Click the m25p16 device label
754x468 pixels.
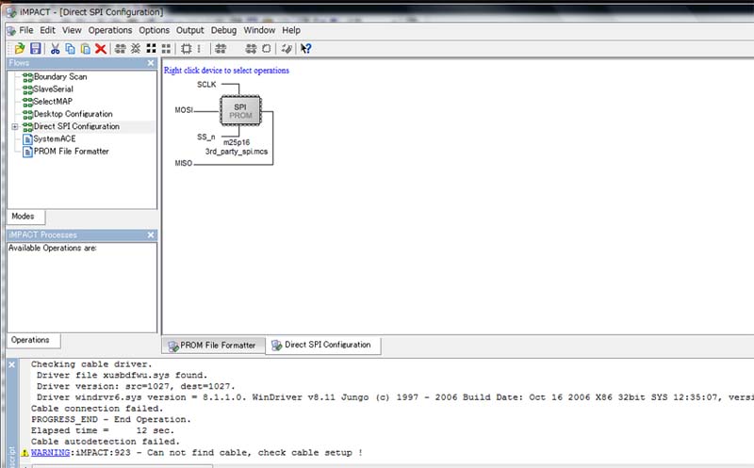click(x=237, y=142)
